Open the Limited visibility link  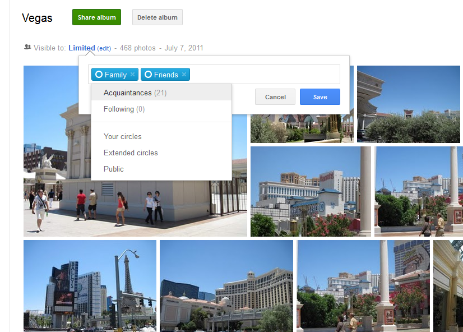point(82,48)
